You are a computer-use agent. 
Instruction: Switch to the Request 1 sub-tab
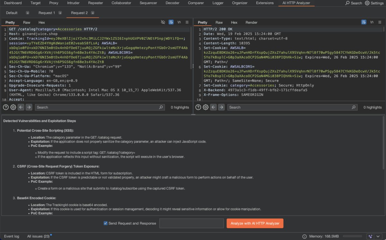click(x=47, y=13)
